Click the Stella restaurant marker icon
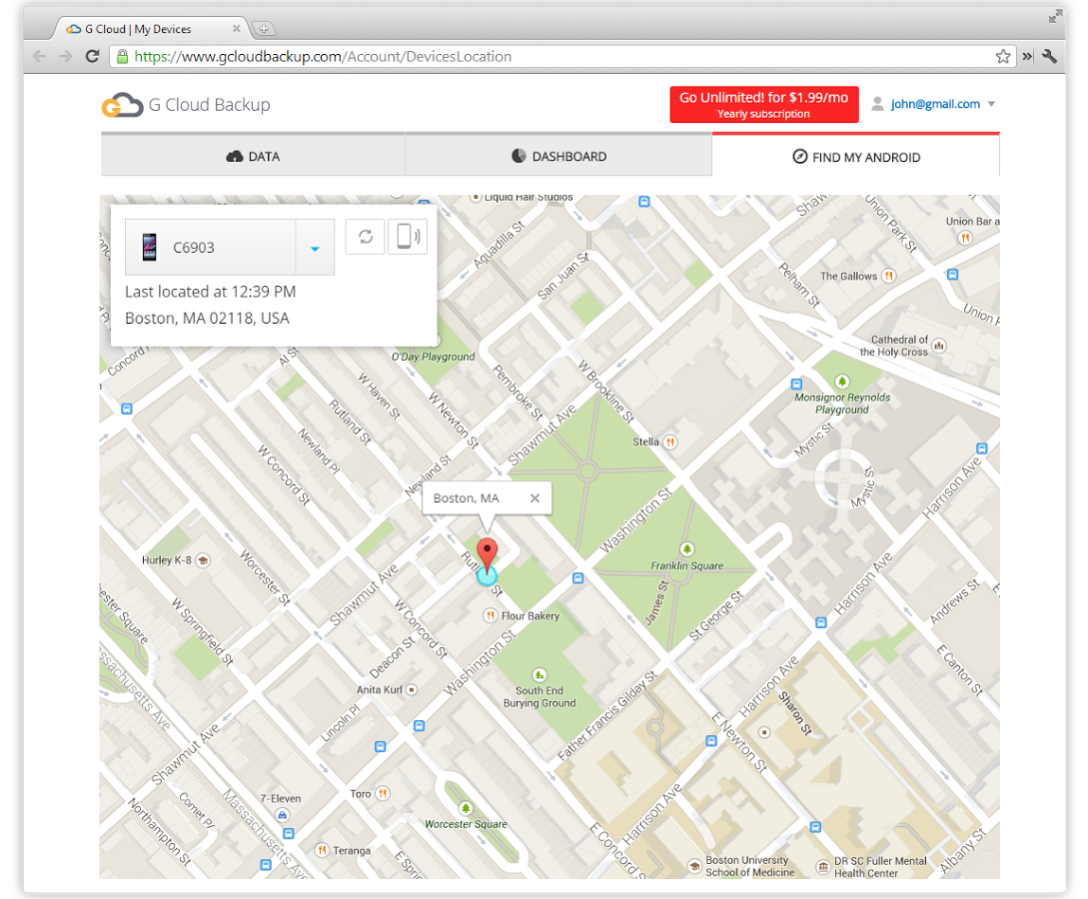This screenshot has height=899, width=1088. click(x=670, y=442)
